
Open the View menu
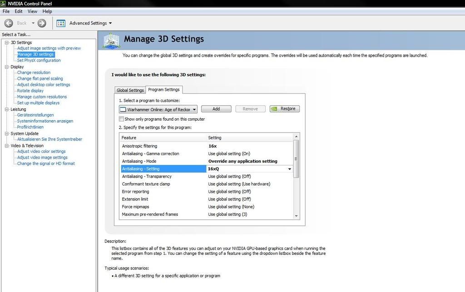pyautogui.click(x=32, y=11)
